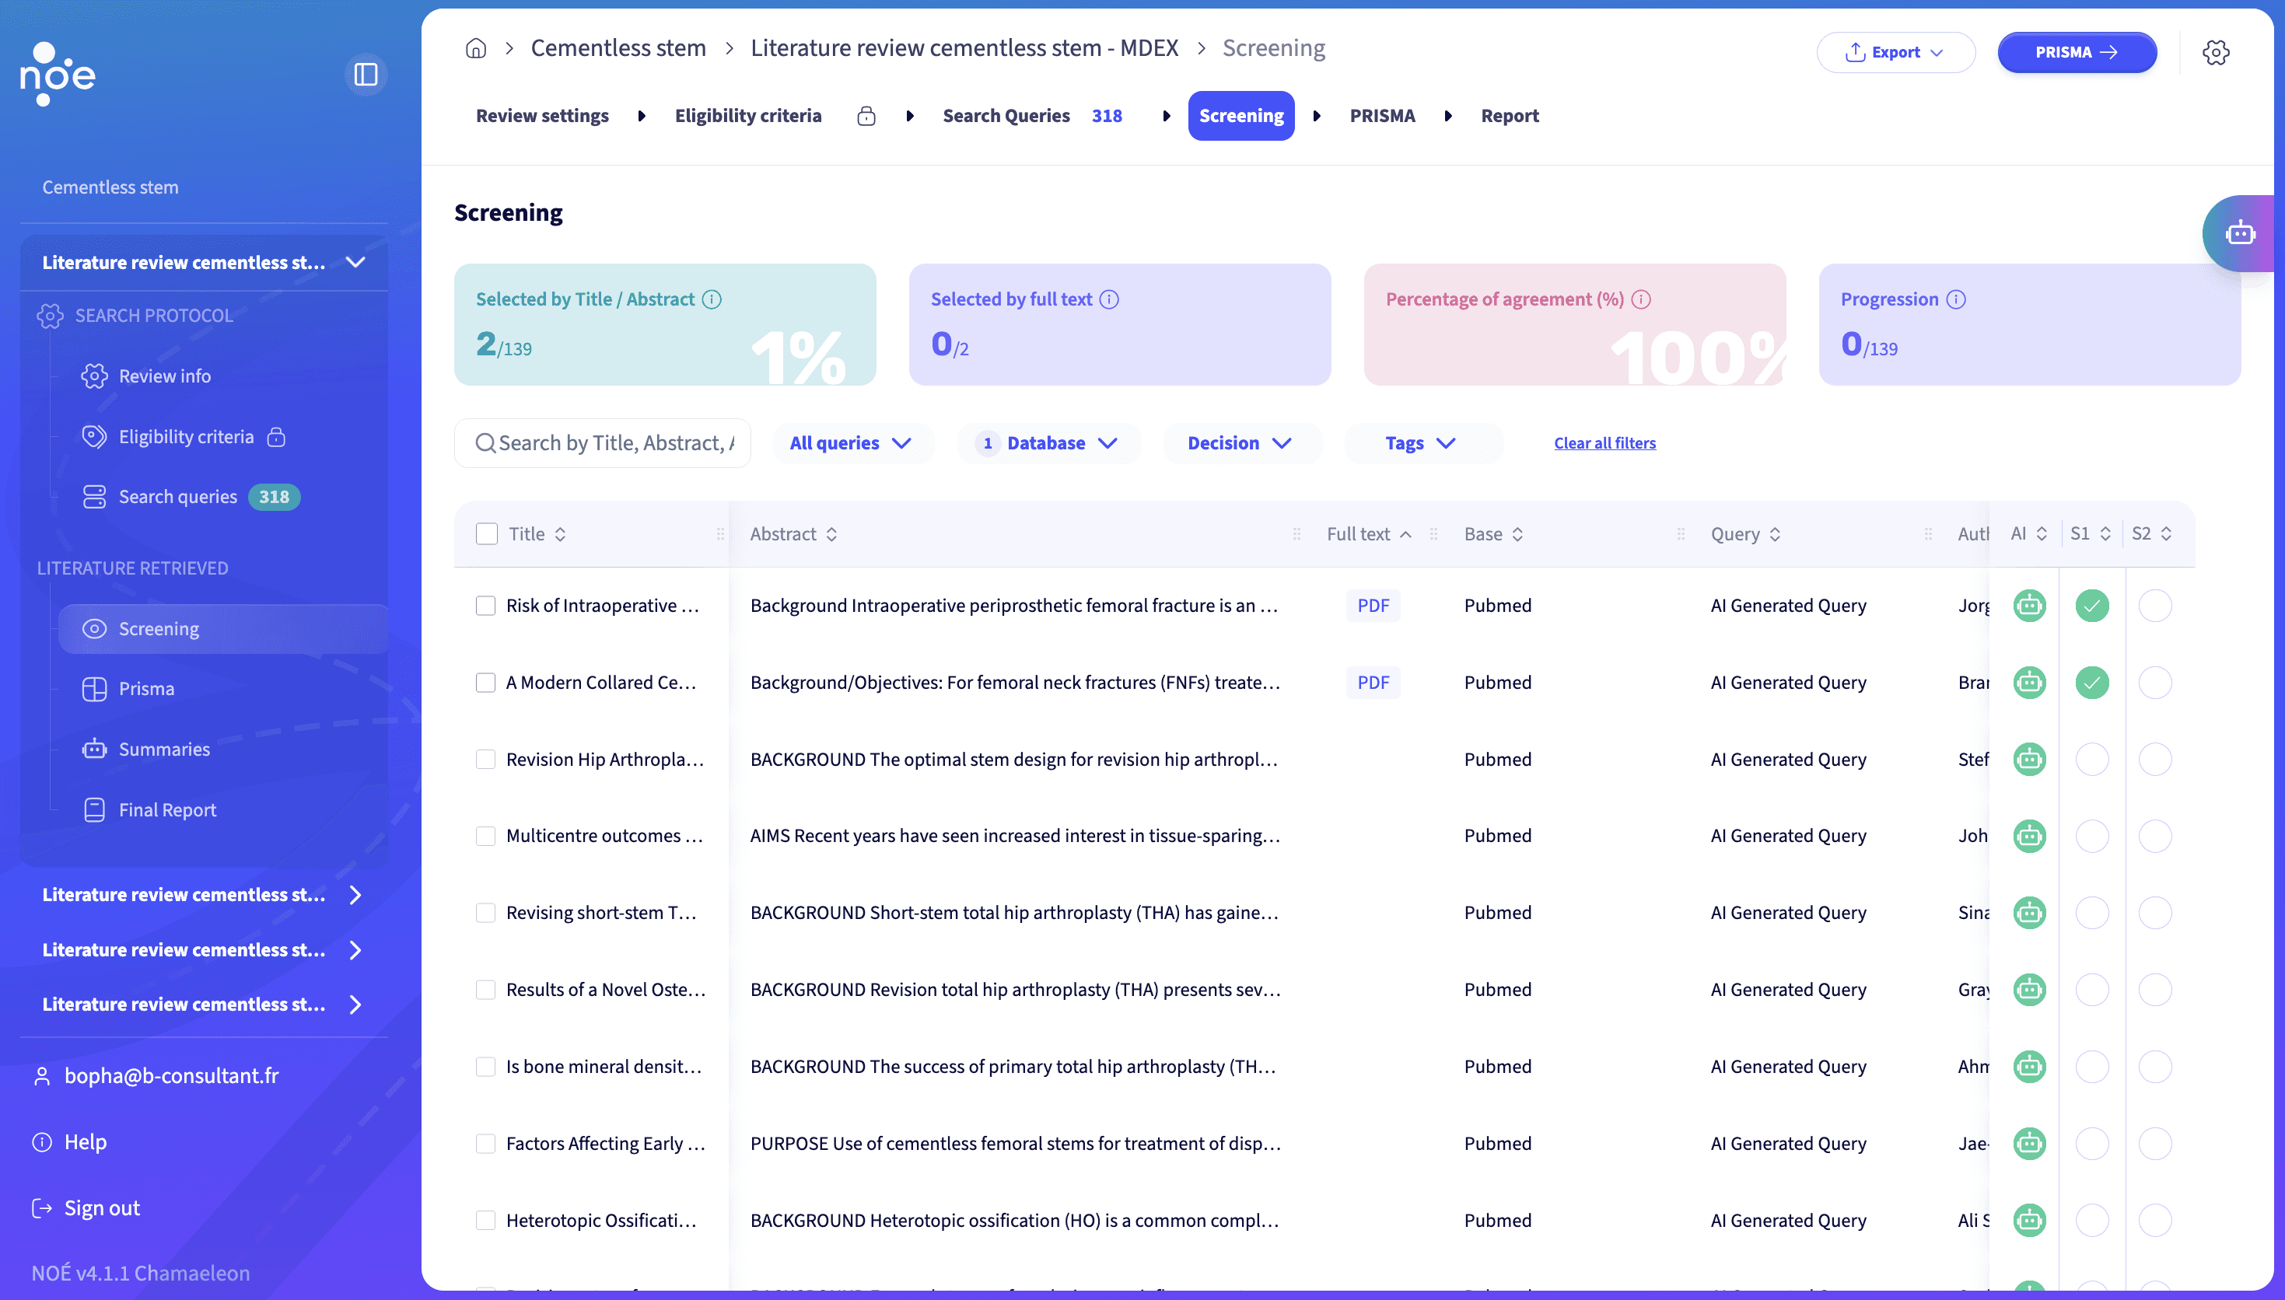Open the All queries dropdown

(850, 444)
